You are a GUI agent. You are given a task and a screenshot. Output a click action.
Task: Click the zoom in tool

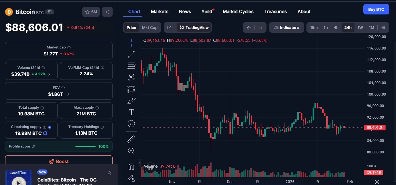coord(131,151)
